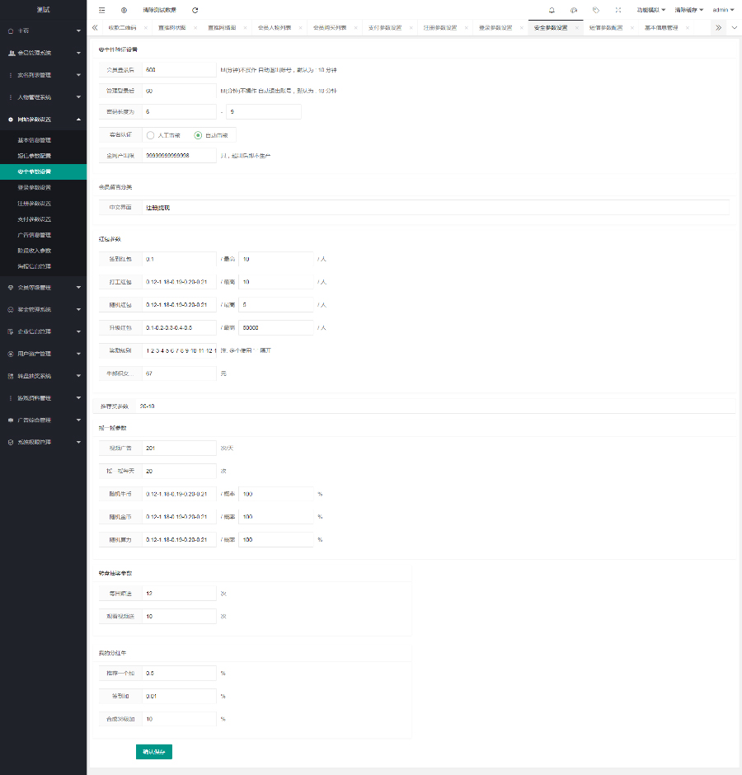Viewport: 742px width, 775px height.
Task: Click the green 确认保存 button
Action: [154, 751]
